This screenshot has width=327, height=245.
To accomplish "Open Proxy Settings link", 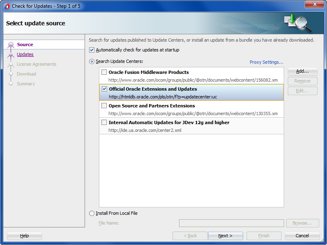I will coord(267,62).
